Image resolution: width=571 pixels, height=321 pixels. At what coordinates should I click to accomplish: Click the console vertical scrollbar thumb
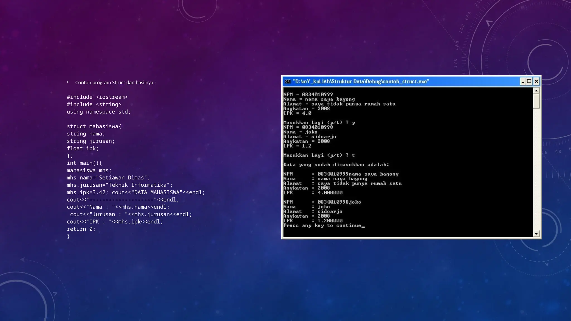point(536,101)
